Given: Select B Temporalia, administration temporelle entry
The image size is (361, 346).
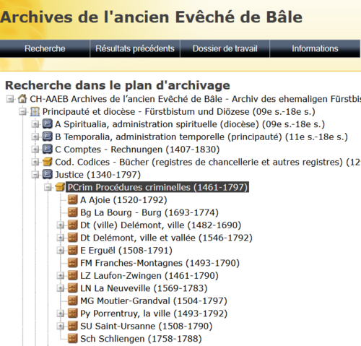Looking at the screenshot, I should (x=201, y=137).
